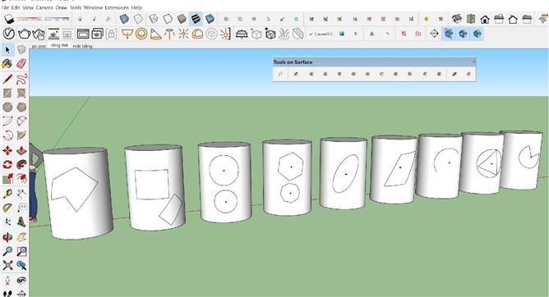The width and height of the screenshot is (549, 297).
Task: Add a V-Ray dome light
Action: point(197,34)
